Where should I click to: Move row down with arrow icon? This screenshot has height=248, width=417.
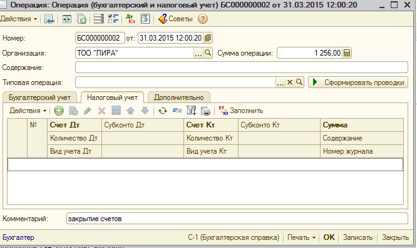coord(145,111)
